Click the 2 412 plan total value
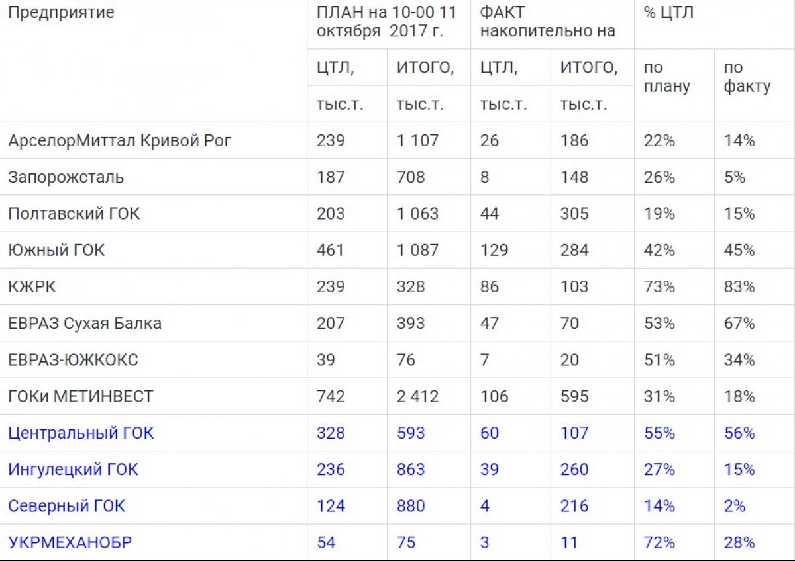This screenshot has width=795, height=561. [x=417, y=396]
